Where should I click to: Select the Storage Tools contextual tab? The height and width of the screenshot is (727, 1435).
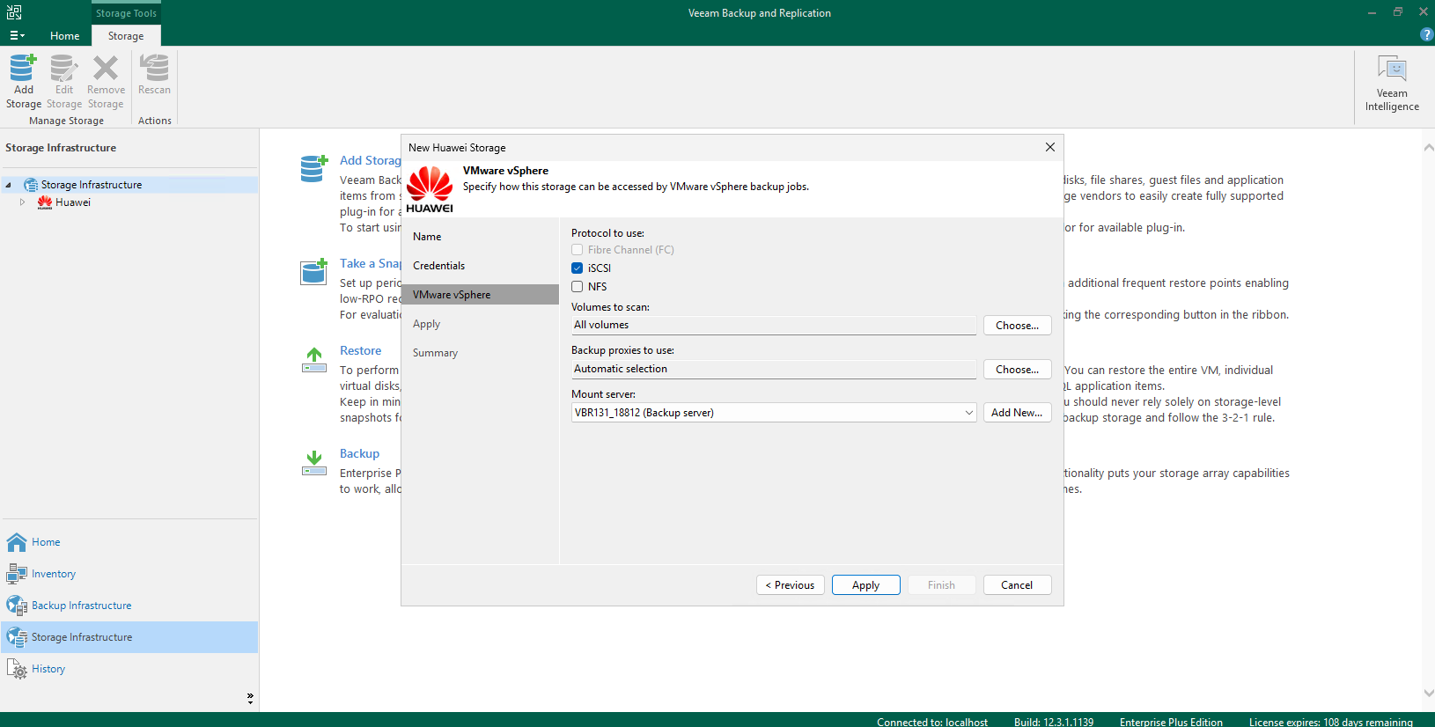126,13
